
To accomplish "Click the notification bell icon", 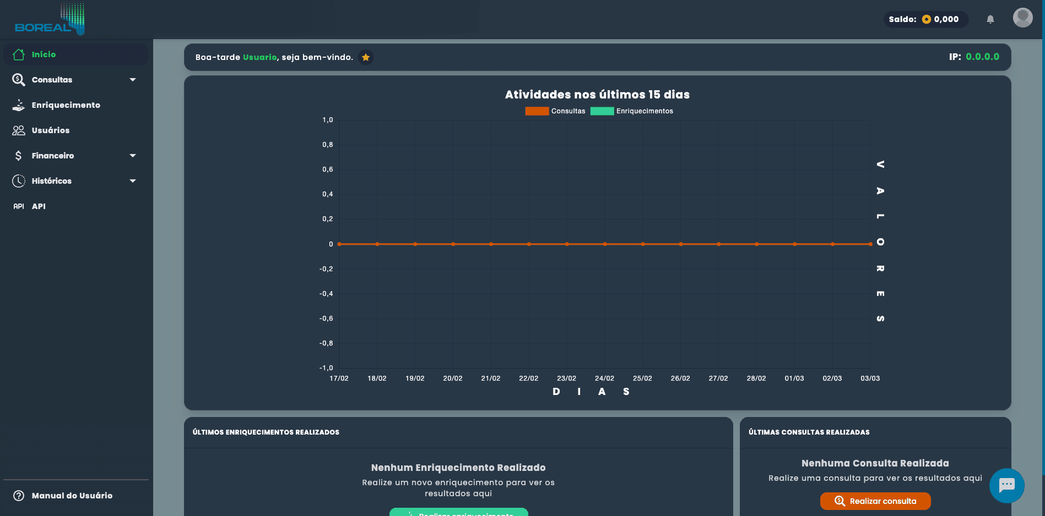I will (x=990, y=19).
